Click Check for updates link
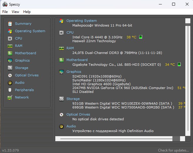Viewport: 193px width, 153px height. coord(173,150)
